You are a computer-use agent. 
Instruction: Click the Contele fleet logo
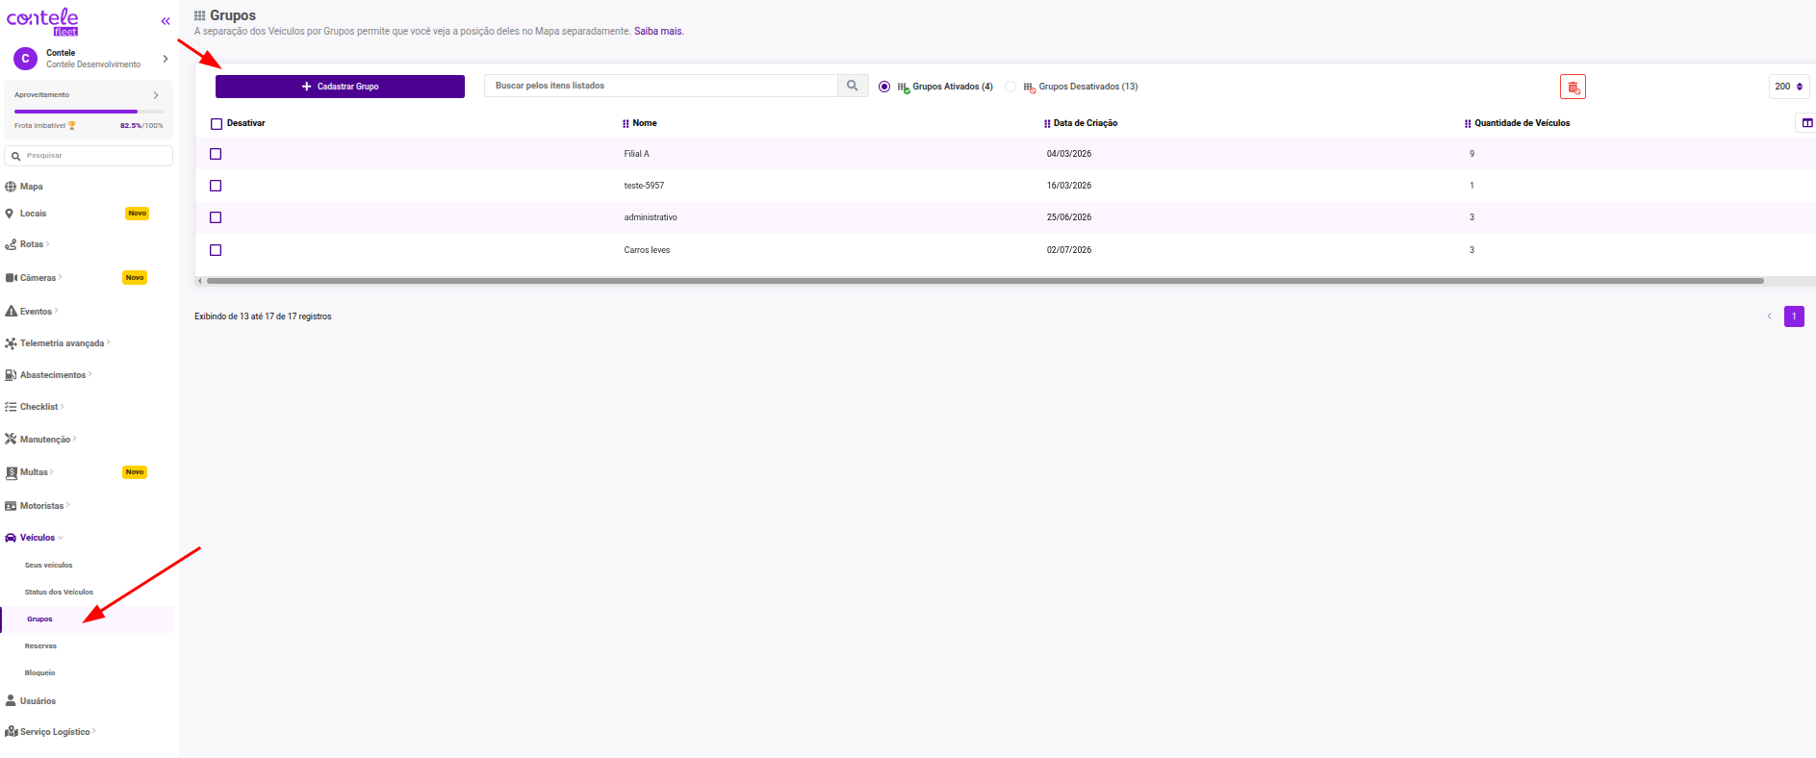click(43, 21)
